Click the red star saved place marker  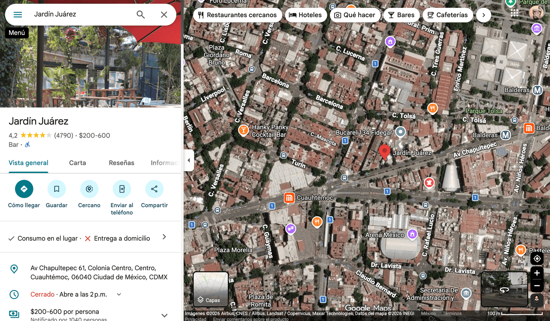[x=429, y=183]
